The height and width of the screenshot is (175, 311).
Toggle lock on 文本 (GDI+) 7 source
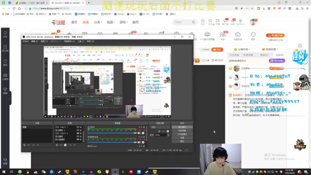[81, 127]
